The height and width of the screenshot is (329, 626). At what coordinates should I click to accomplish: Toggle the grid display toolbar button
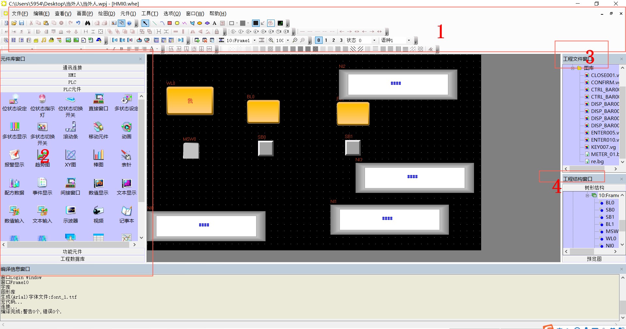coord(256,23)
